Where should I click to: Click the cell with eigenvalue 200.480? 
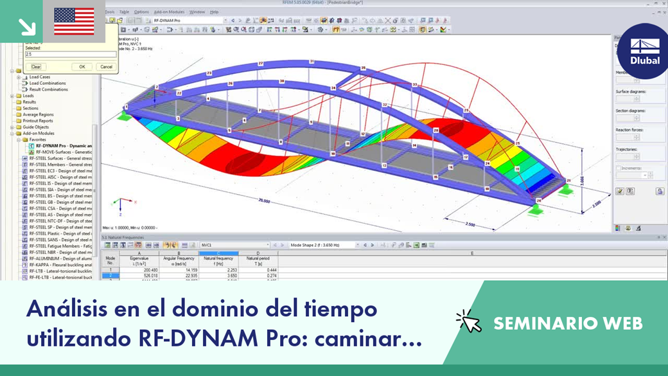(139, 270)
